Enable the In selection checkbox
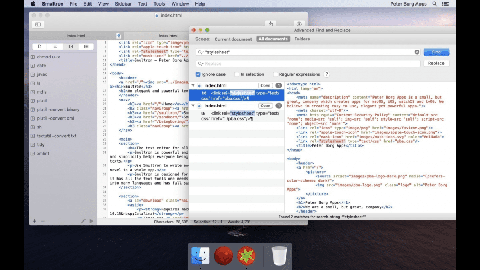 (x=237, y=74)
